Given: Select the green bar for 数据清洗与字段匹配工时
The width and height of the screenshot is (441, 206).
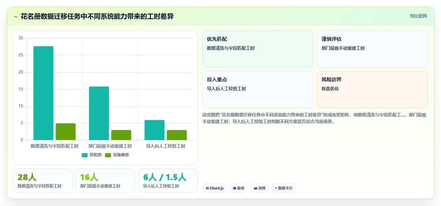Looking at the screenshot, I should click(65, 132).
